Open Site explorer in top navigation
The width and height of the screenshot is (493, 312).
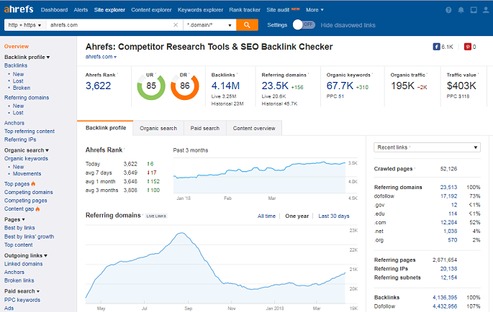(x=109, y=10)
